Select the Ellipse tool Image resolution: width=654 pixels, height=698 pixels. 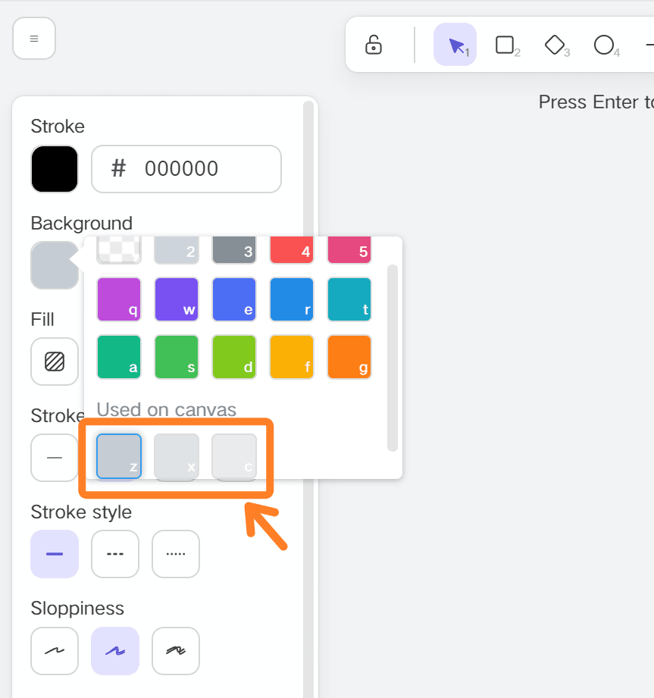605,45
